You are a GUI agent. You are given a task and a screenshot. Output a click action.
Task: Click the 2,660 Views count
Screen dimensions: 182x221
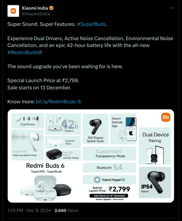click(66, 211)
